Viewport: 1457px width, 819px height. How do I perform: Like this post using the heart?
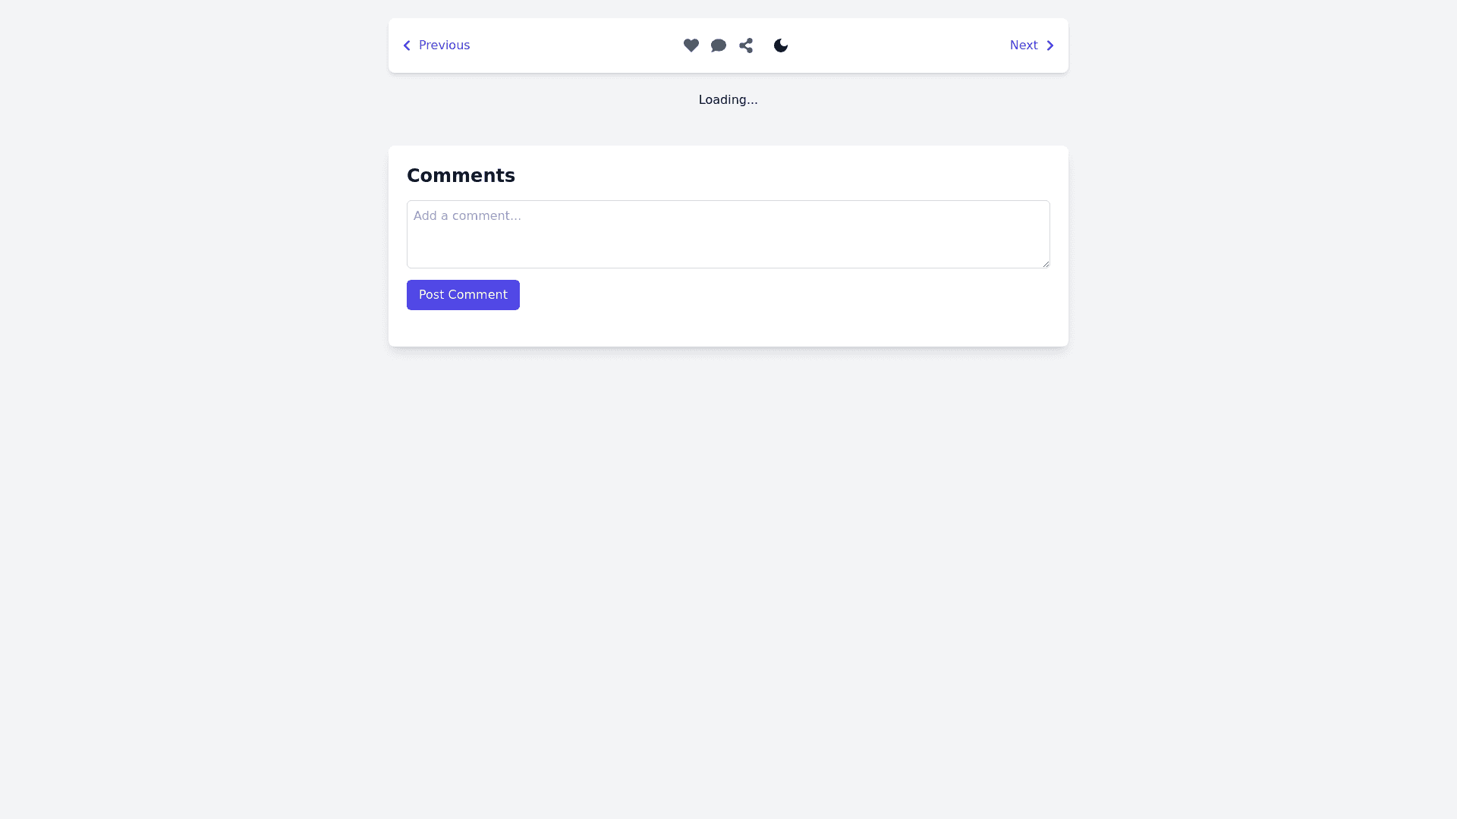coord(691,45)
